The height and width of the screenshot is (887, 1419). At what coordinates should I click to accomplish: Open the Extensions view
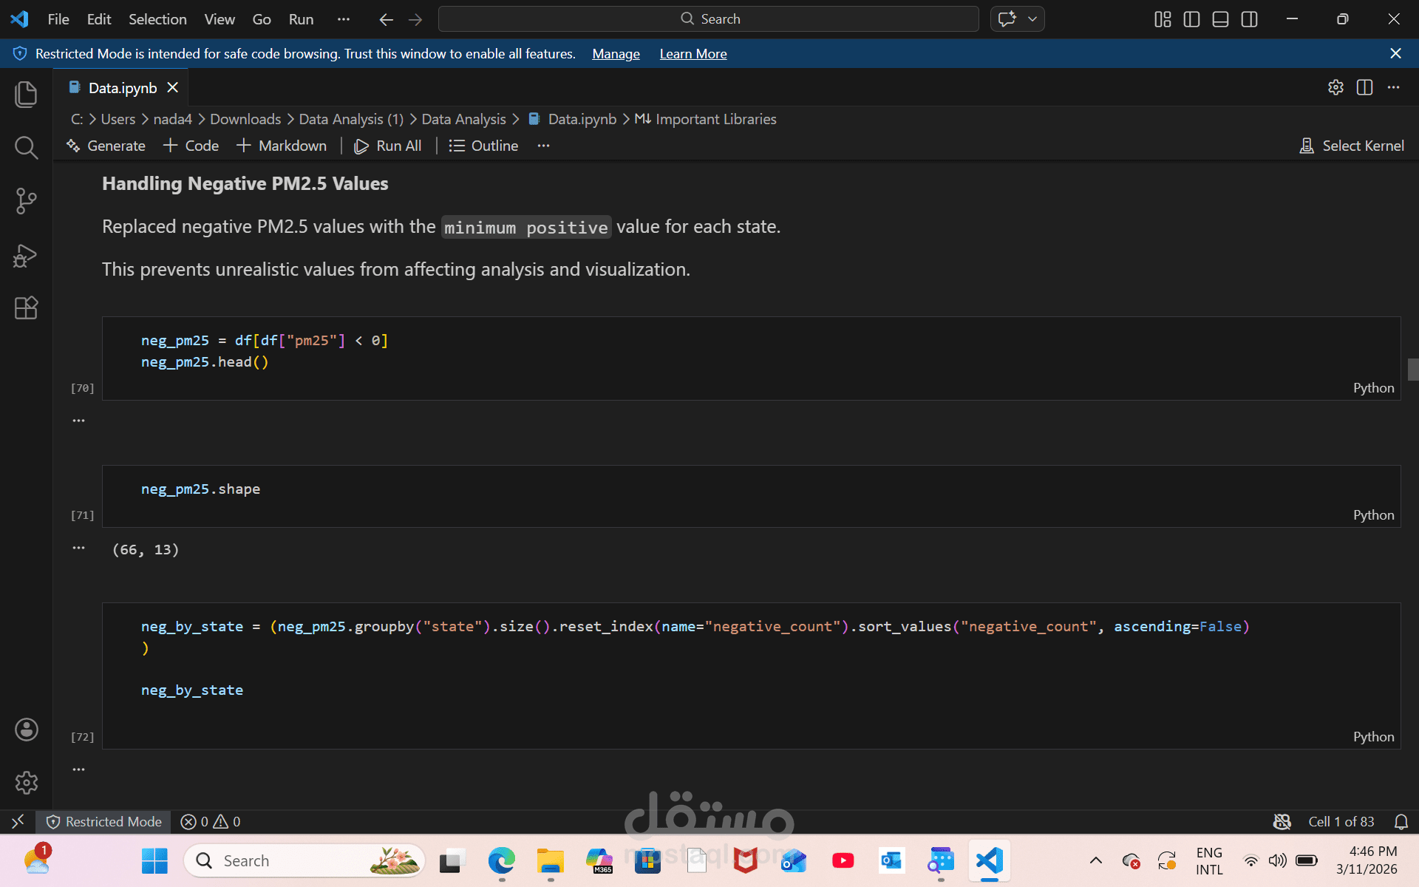pyautogui.click(x=26, y=307)
